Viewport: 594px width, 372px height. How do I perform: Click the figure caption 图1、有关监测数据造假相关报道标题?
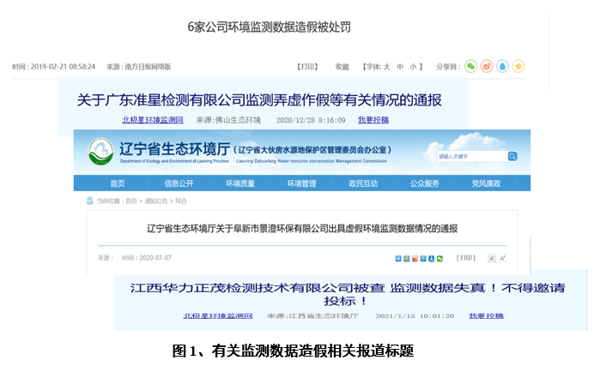[x=293, y=351]
